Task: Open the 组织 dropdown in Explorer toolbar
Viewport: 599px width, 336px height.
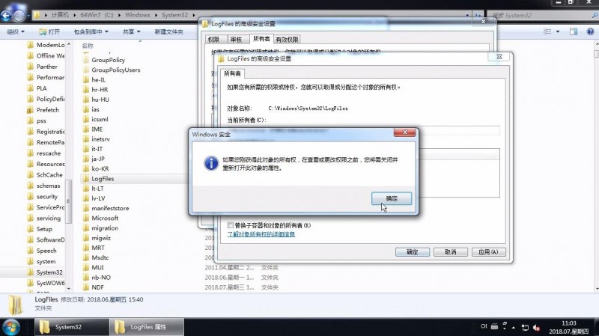Action: (x=16, y=31)
